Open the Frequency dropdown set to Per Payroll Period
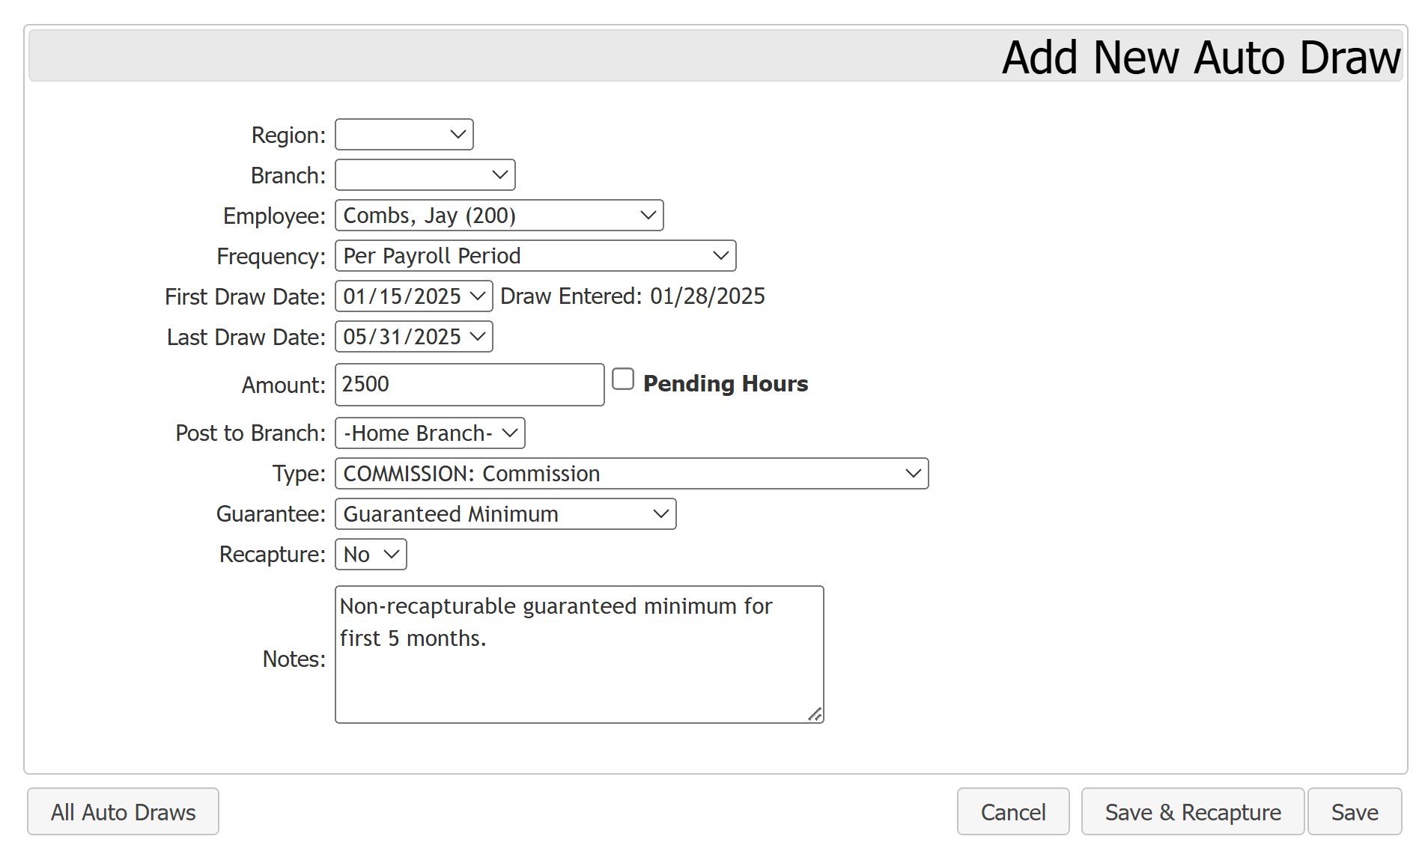Viewport: 1428px width, 854px height. point(535,256)
